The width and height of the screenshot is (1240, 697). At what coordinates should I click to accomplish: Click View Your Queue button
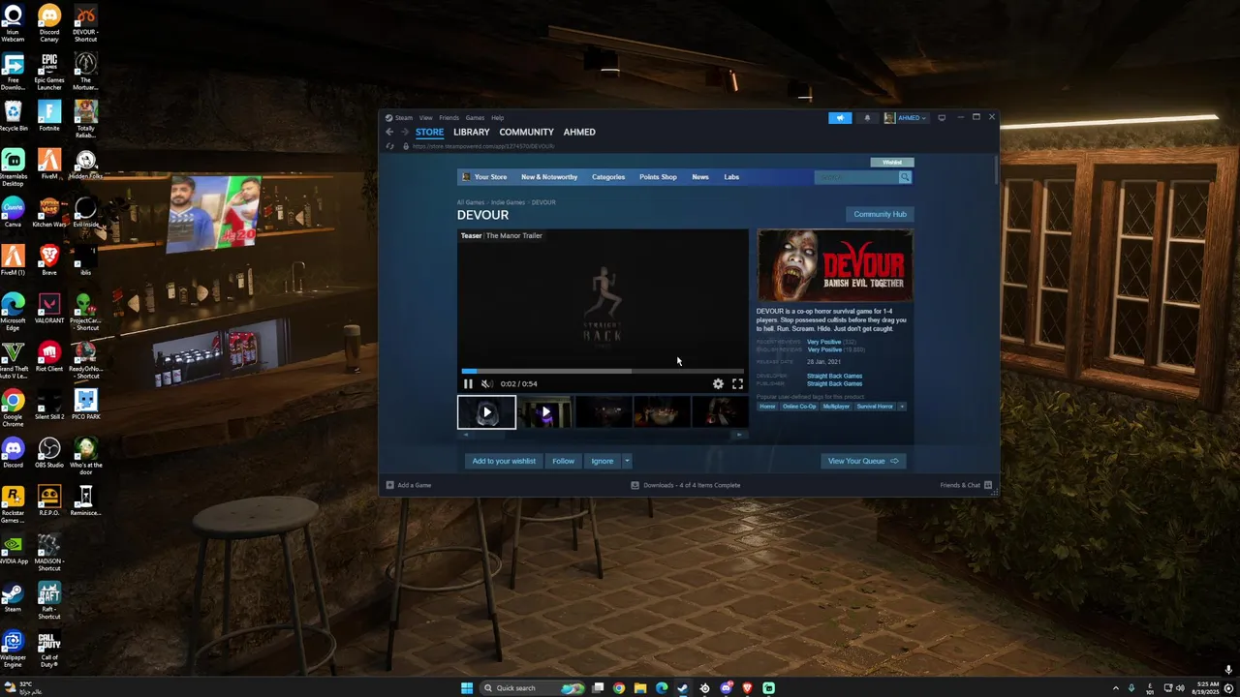863,461
